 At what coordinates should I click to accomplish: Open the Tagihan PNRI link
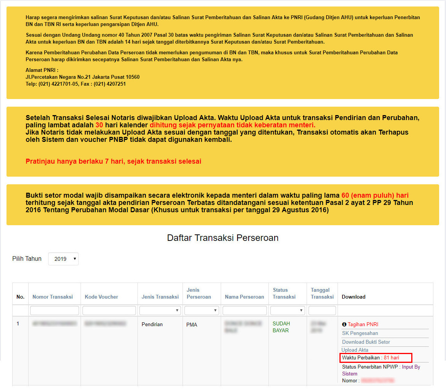coord(363,325)
